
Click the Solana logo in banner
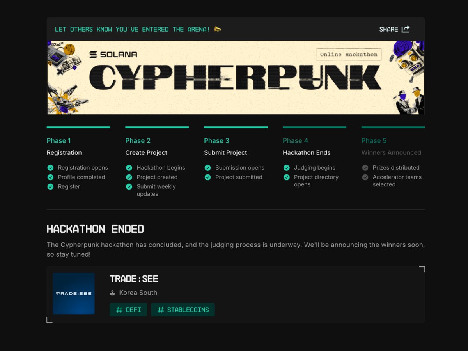click(113, 55)
